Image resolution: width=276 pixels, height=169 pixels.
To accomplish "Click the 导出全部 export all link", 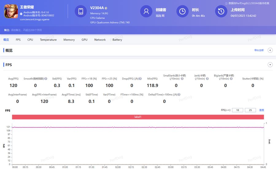I will [x=259, y=50].
